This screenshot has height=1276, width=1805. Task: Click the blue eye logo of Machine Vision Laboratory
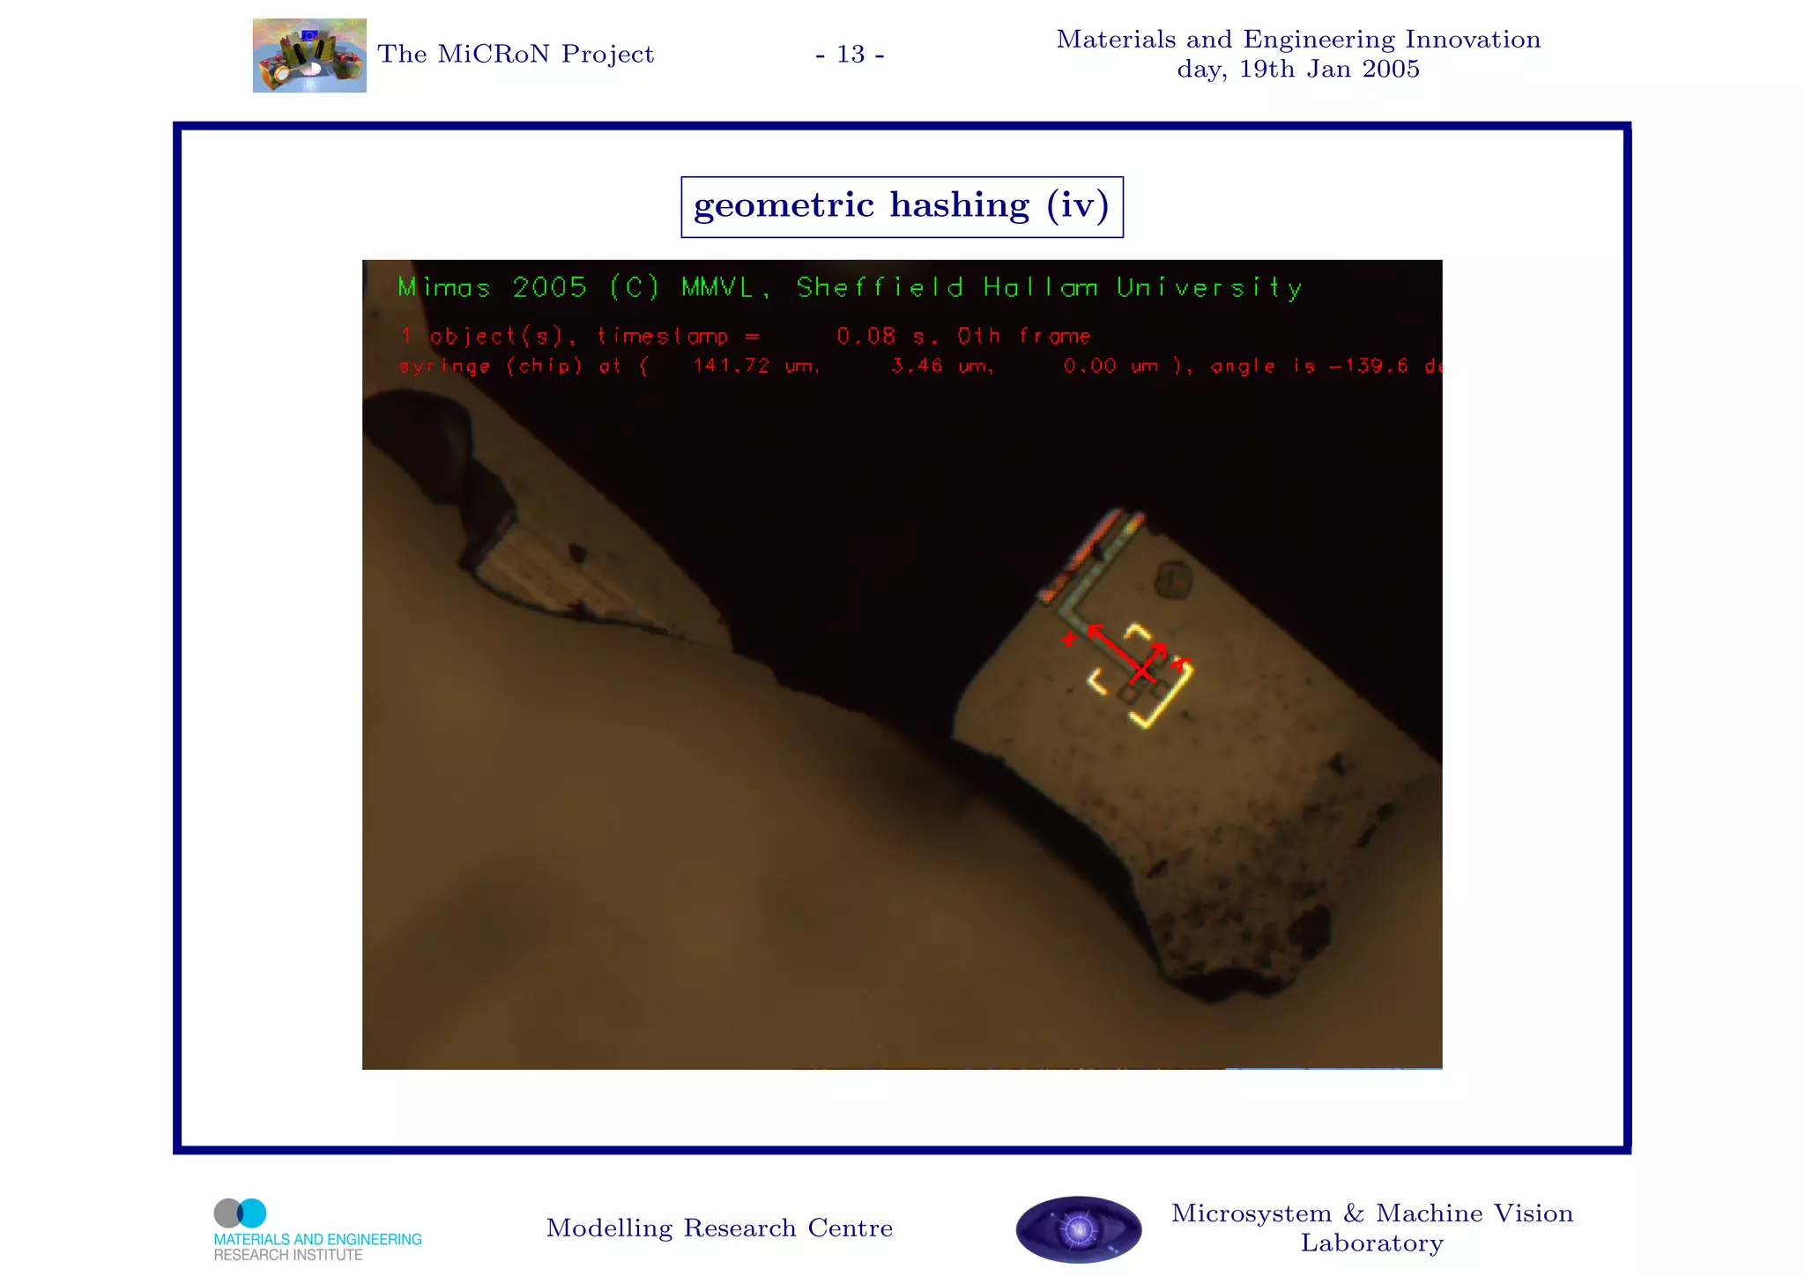pos(1078,1228)
